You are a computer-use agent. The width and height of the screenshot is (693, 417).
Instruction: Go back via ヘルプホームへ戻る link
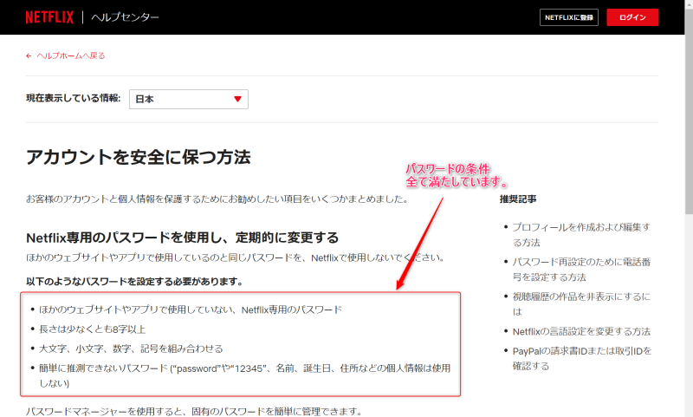click(x=71, y=55)
